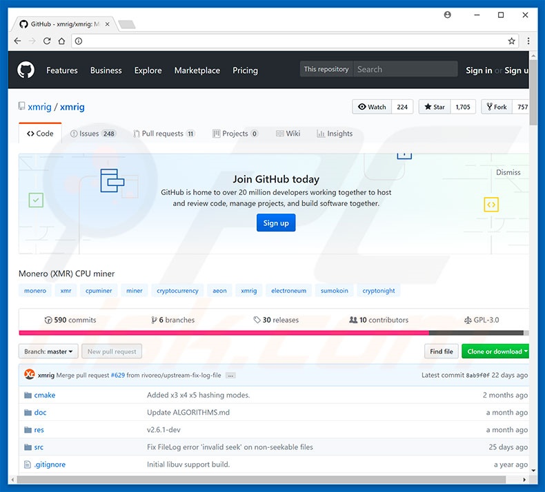
Task: Open the Features navigation item
Action: pyautogui.click(x=62, y=70)
